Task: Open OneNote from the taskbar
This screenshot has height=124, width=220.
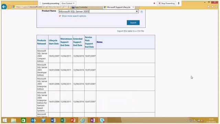Action: pos(92,120)
